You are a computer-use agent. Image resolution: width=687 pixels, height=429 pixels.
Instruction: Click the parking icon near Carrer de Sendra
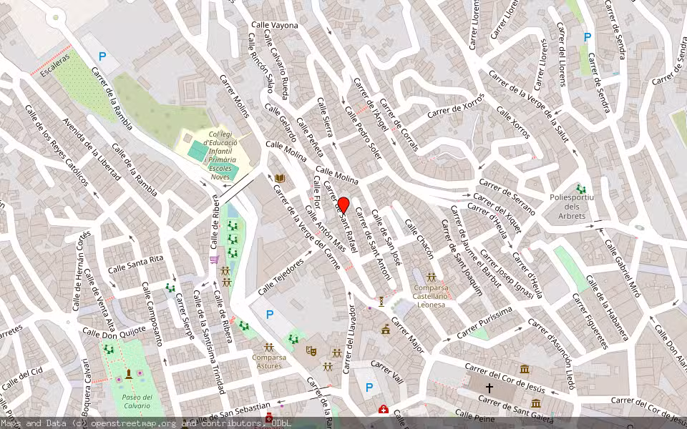588,37
